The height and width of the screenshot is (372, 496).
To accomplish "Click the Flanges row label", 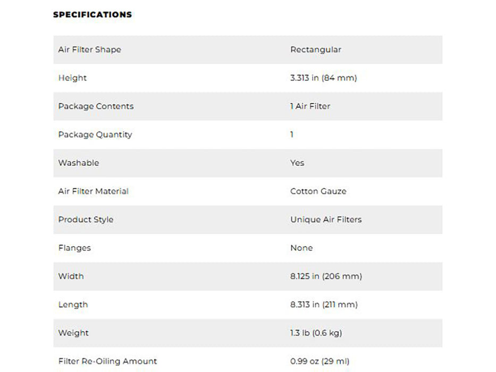I will pyautogui.click(x=74, y=248).
